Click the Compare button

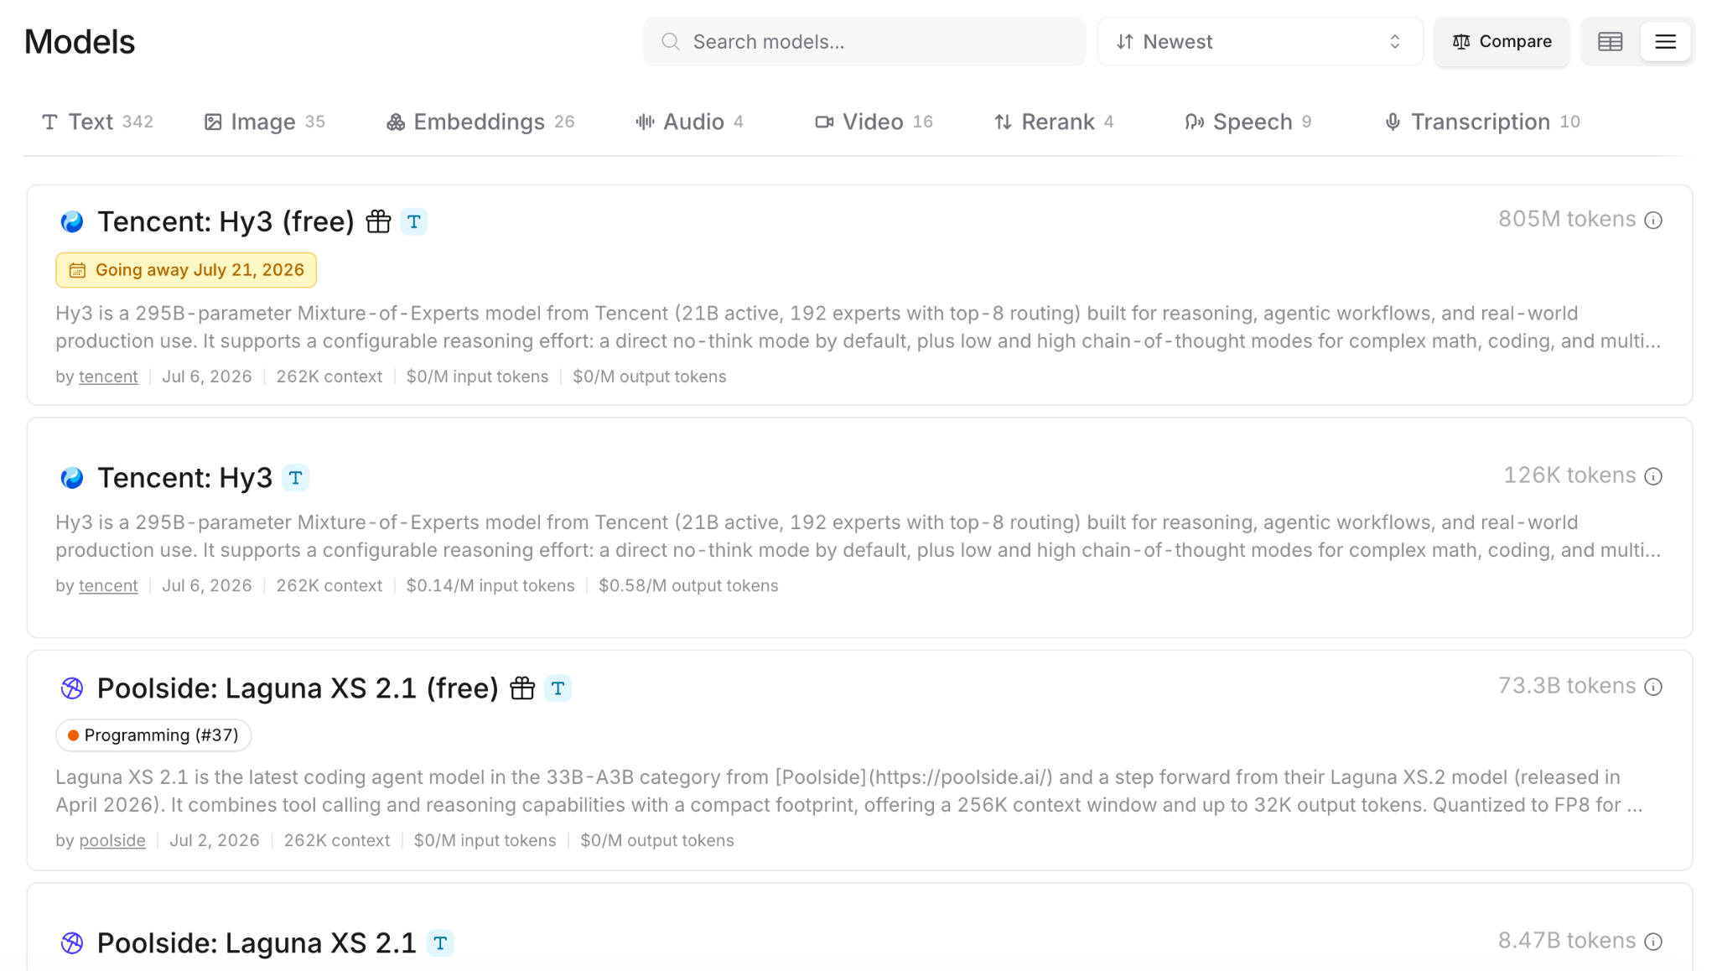pyautogui.click(x=1502, y=41)
